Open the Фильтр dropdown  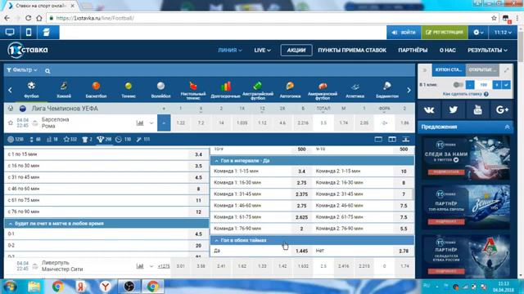pos(22,70)
